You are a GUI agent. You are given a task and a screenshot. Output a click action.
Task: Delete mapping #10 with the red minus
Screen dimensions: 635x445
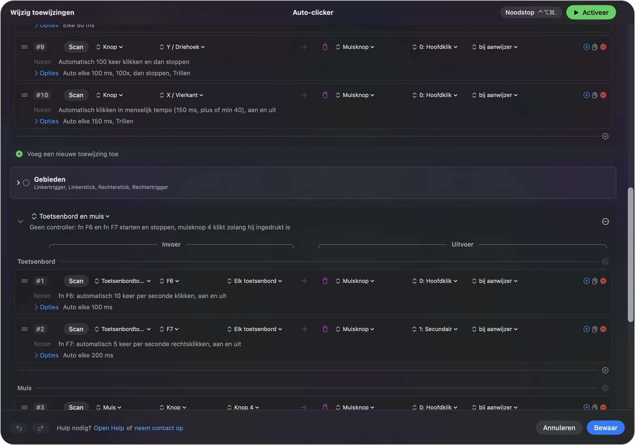pyautogui.click(x=603, y=95)
